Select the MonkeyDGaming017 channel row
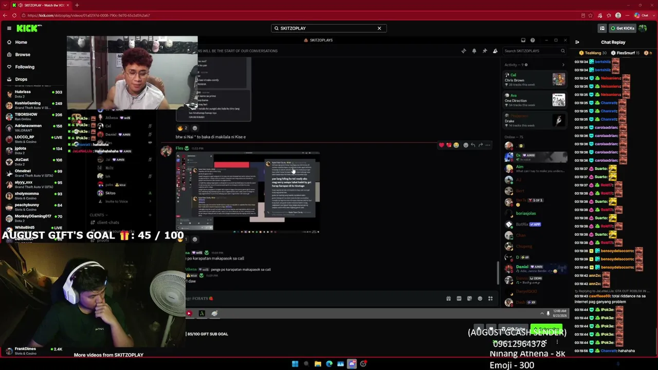658x370 pixels. click(33, 218)
